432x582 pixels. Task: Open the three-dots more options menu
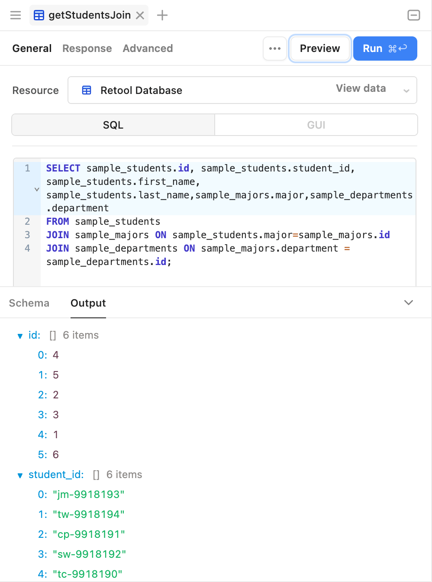click(x=275, y=48)
